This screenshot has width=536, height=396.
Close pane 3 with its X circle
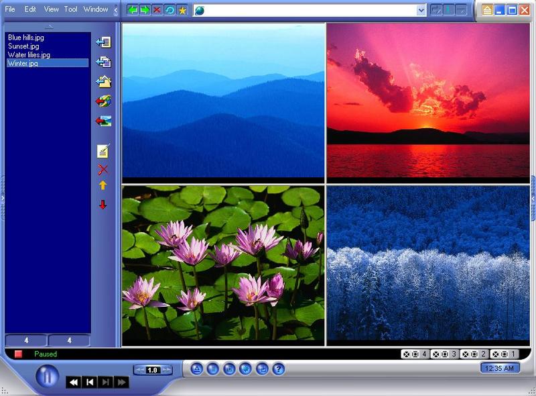click(x=436, y=354)
